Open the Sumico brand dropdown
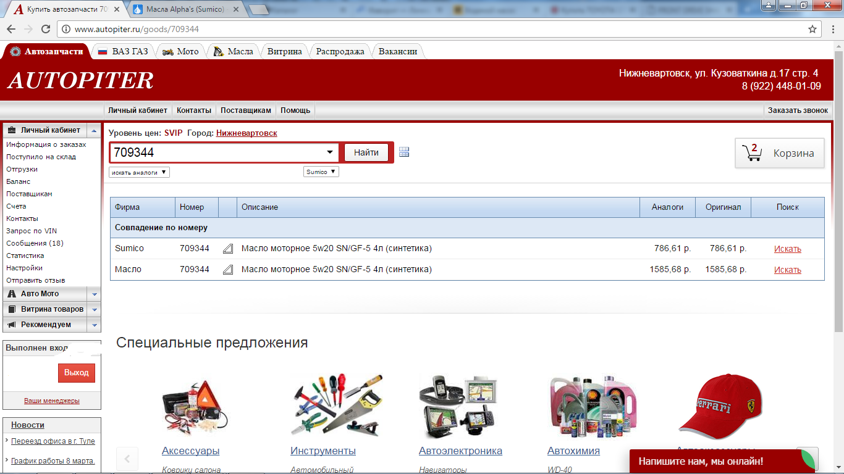 (321, 172)
